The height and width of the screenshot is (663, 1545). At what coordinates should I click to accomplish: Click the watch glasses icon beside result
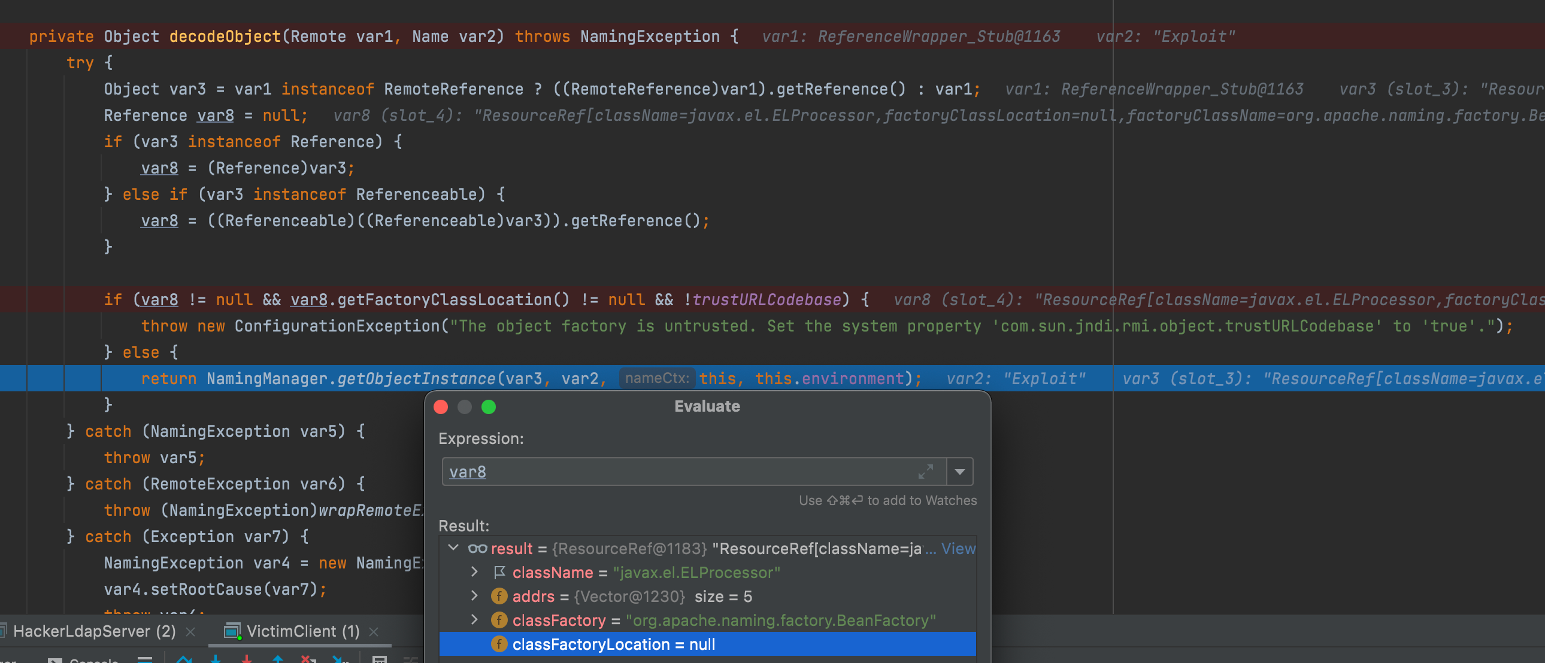477,549
